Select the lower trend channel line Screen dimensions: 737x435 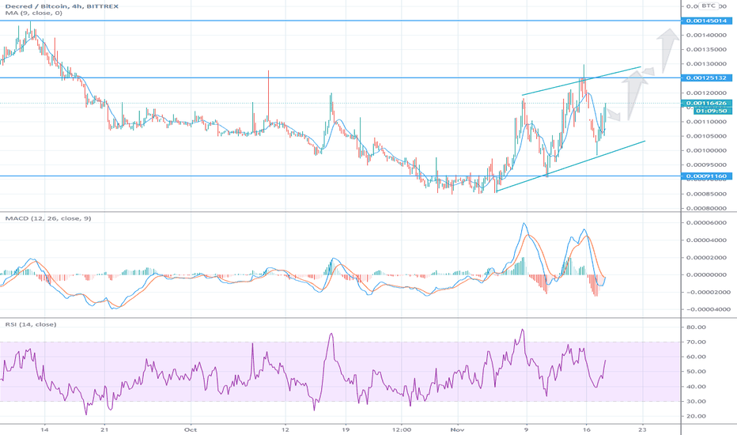(571, 166)
